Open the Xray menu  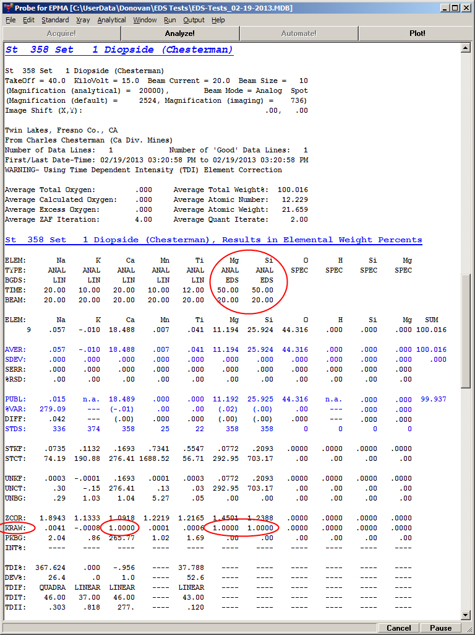pyautogui.click(x=83, y=20)
